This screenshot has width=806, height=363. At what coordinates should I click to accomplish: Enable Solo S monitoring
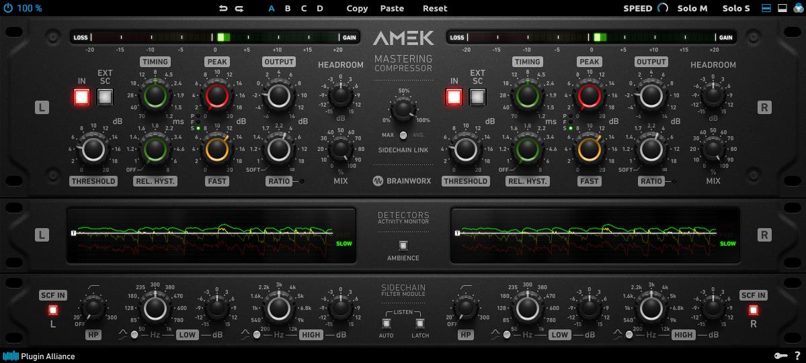(x=736, y=8)
